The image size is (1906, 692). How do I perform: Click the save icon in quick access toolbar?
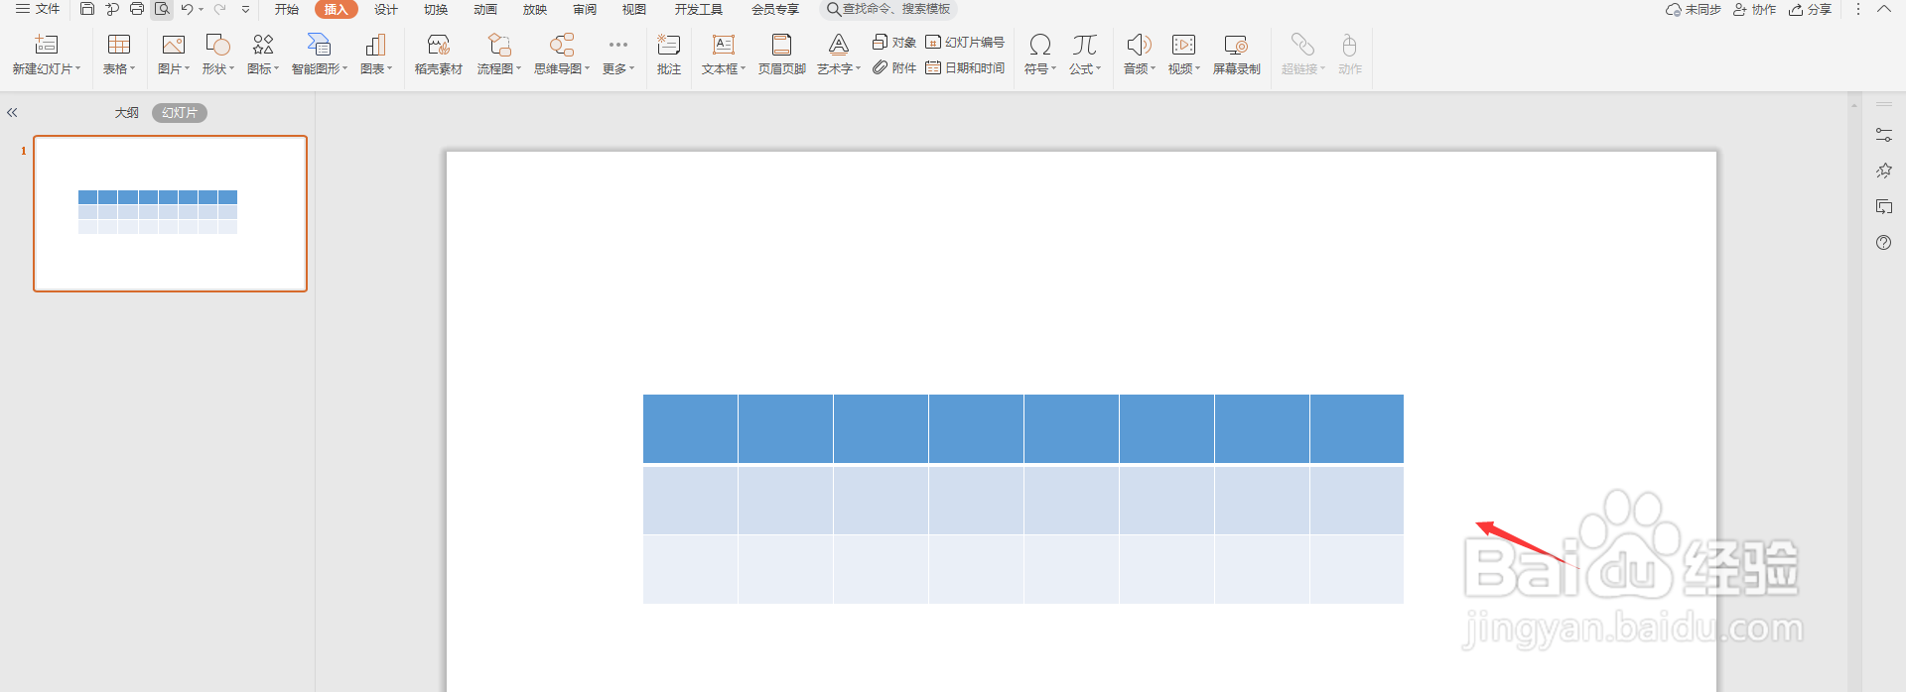(87, 9)
